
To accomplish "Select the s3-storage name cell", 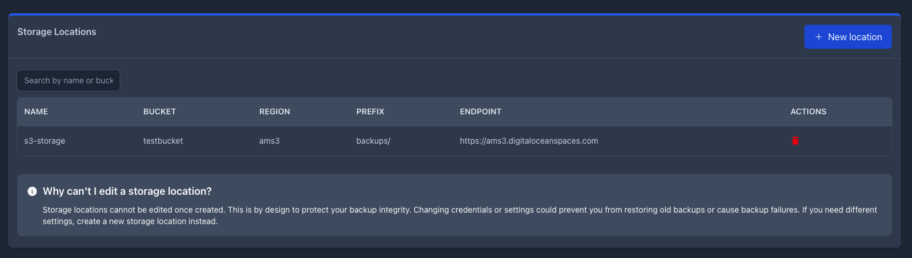I will [x=45, y=141].
